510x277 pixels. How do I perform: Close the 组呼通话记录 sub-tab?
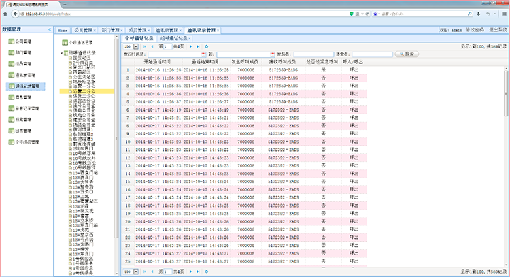(189, 39)
